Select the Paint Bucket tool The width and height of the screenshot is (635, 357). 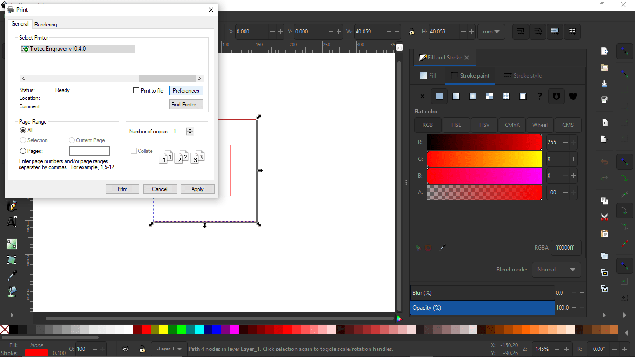[12, 291]
